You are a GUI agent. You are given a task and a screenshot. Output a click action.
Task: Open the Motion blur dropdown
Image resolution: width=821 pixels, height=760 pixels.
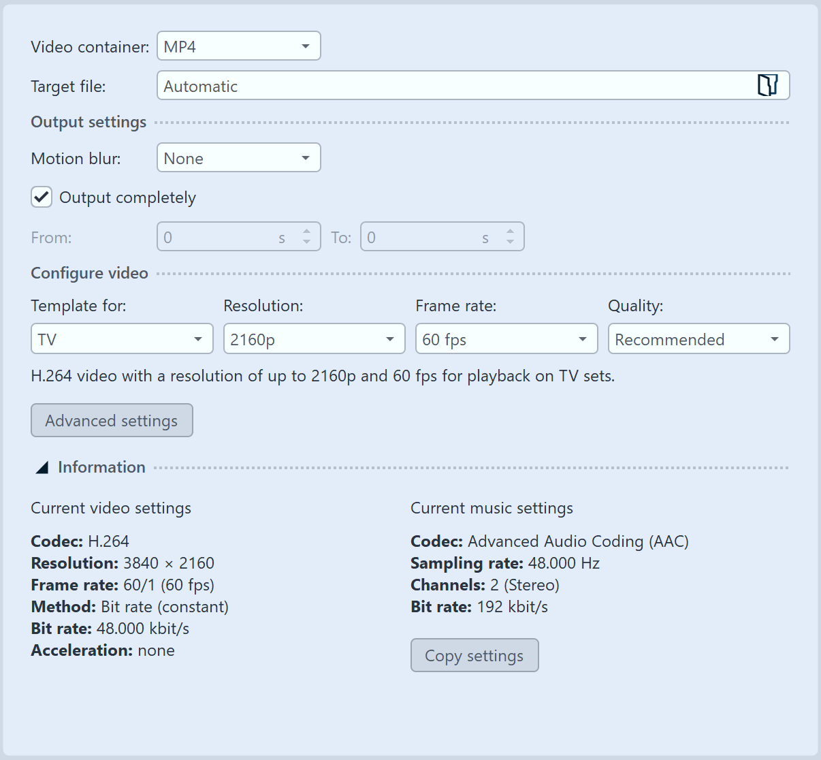pyautogui.click(x=238, y=157)
